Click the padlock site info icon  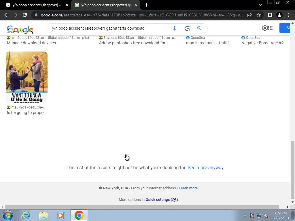36,15
